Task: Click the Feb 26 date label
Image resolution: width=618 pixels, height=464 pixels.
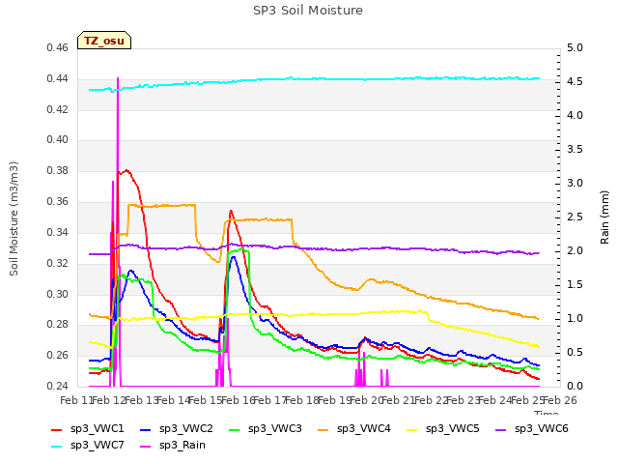Action: coord(560,400)
